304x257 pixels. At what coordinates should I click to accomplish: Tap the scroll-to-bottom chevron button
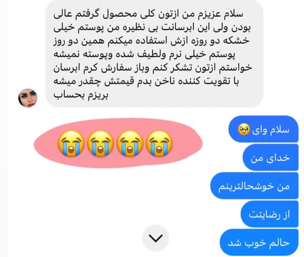click(x=155, y=238)
